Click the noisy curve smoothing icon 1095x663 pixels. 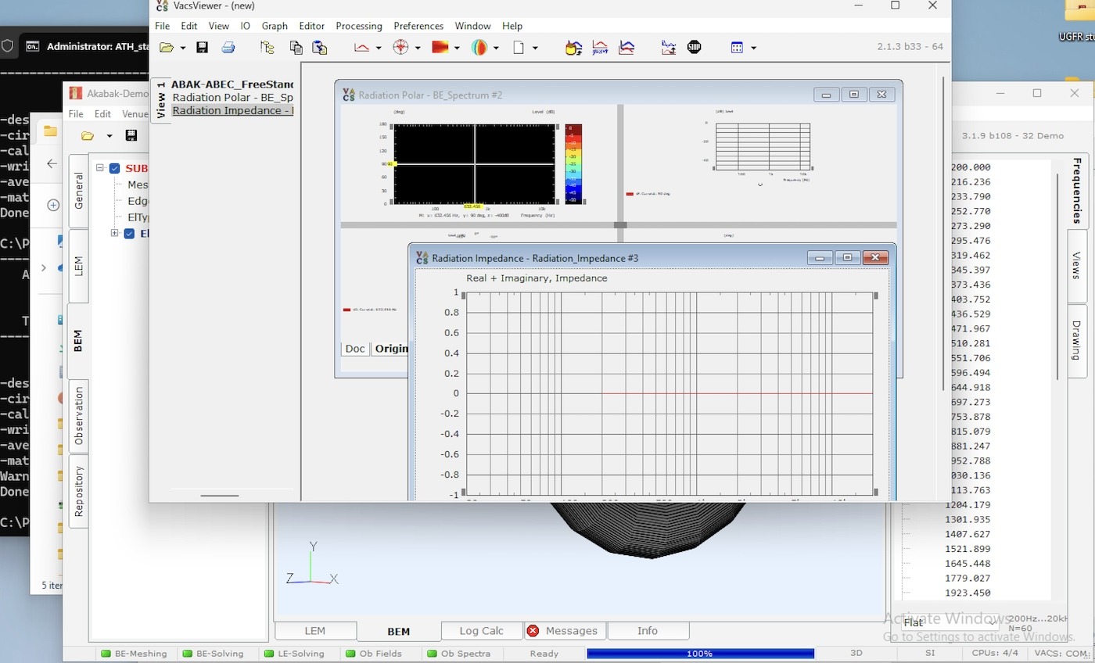(668, 48)
